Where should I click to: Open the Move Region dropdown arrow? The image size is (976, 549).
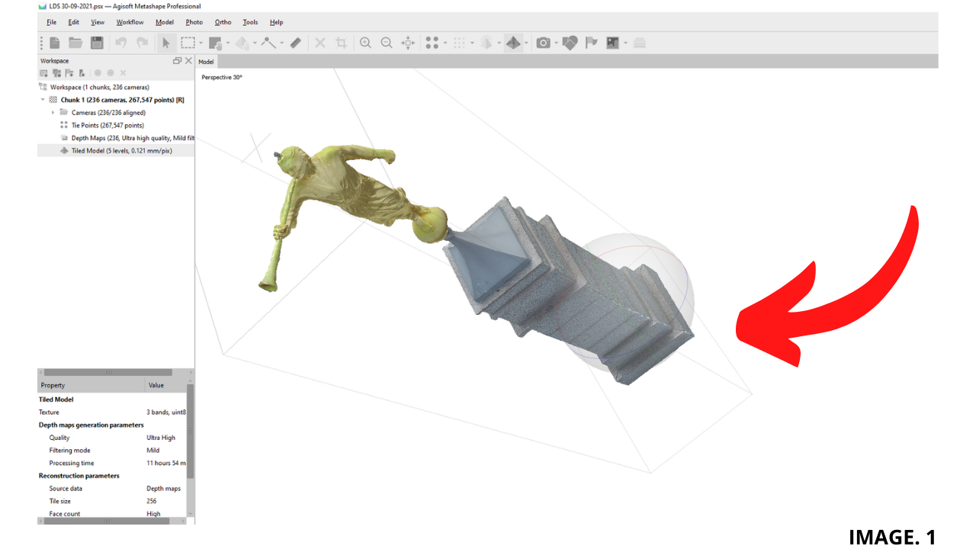point(228,43)
